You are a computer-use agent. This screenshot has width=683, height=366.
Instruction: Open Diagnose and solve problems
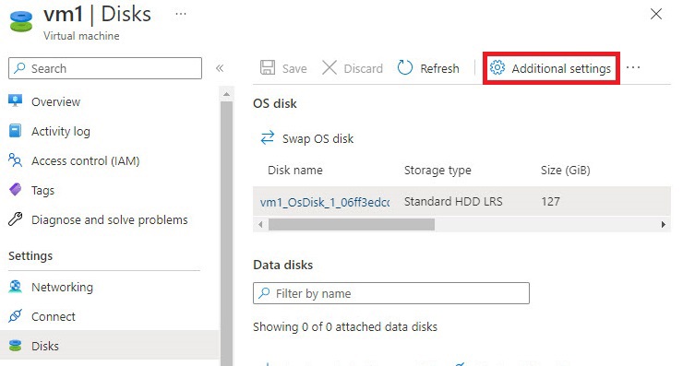click(x=109, y=219)
